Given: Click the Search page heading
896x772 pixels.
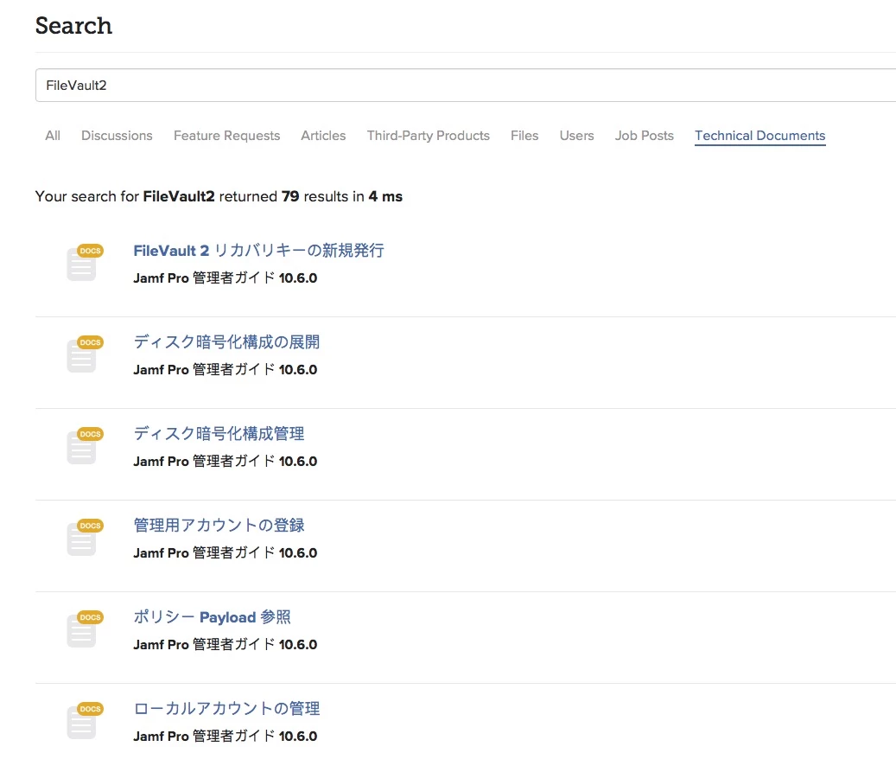Looking at the screenshot, I should (73, 25).
